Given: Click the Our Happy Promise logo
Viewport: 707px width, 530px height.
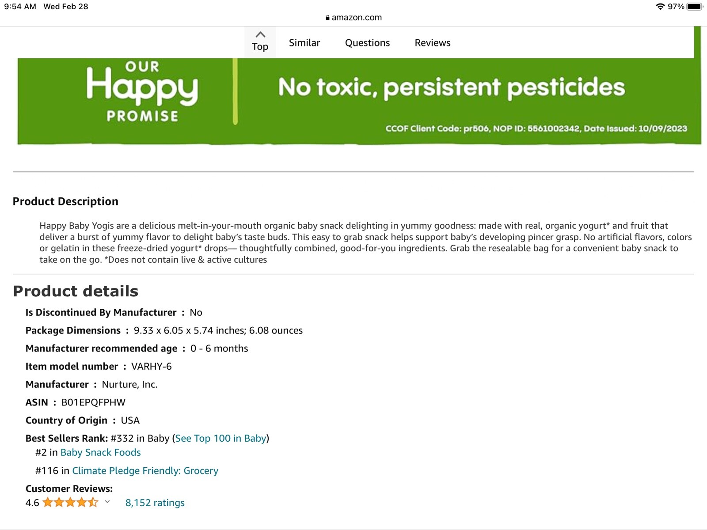Looking at the screenshot, I should tap(142, 91).
